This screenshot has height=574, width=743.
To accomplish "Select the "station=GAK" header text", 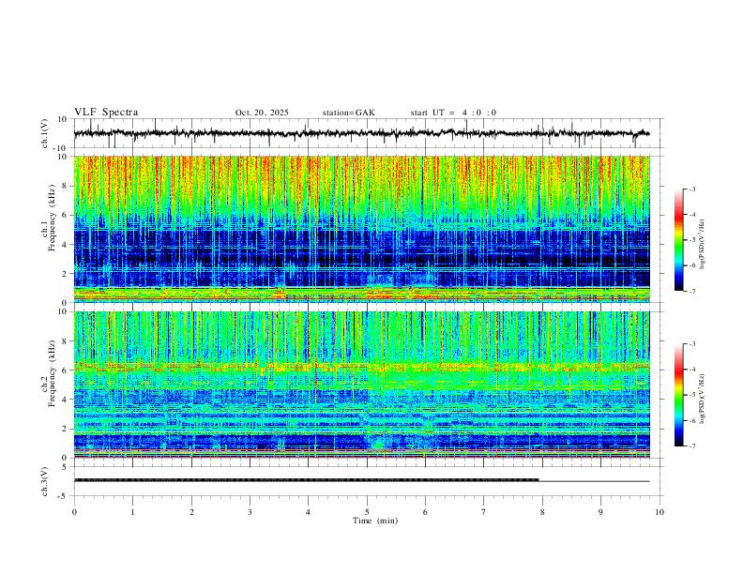I will (x=348, y=113).
